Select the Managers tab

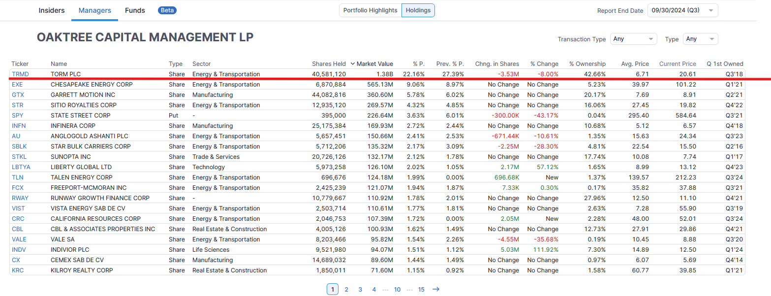[x=94, y=10]
